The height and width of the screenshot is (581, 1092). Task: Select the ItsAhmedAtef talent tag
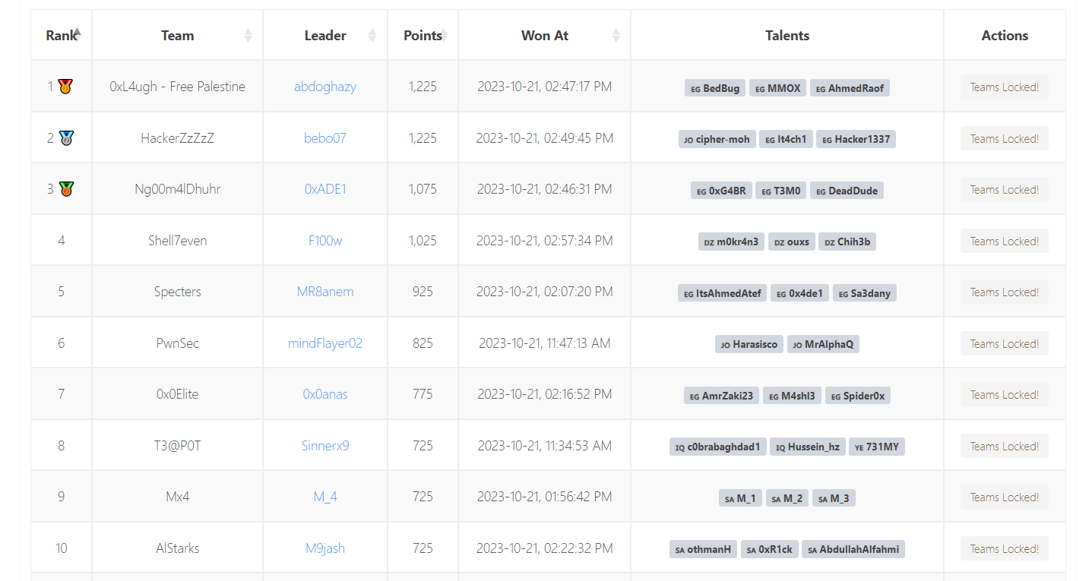click(x=722, y=293)
